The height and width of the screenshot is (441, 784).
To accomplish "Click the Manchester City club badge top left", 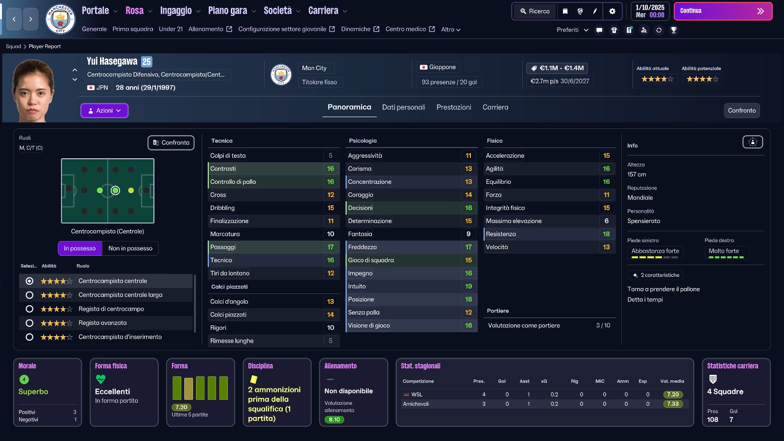I will (60, 19).
